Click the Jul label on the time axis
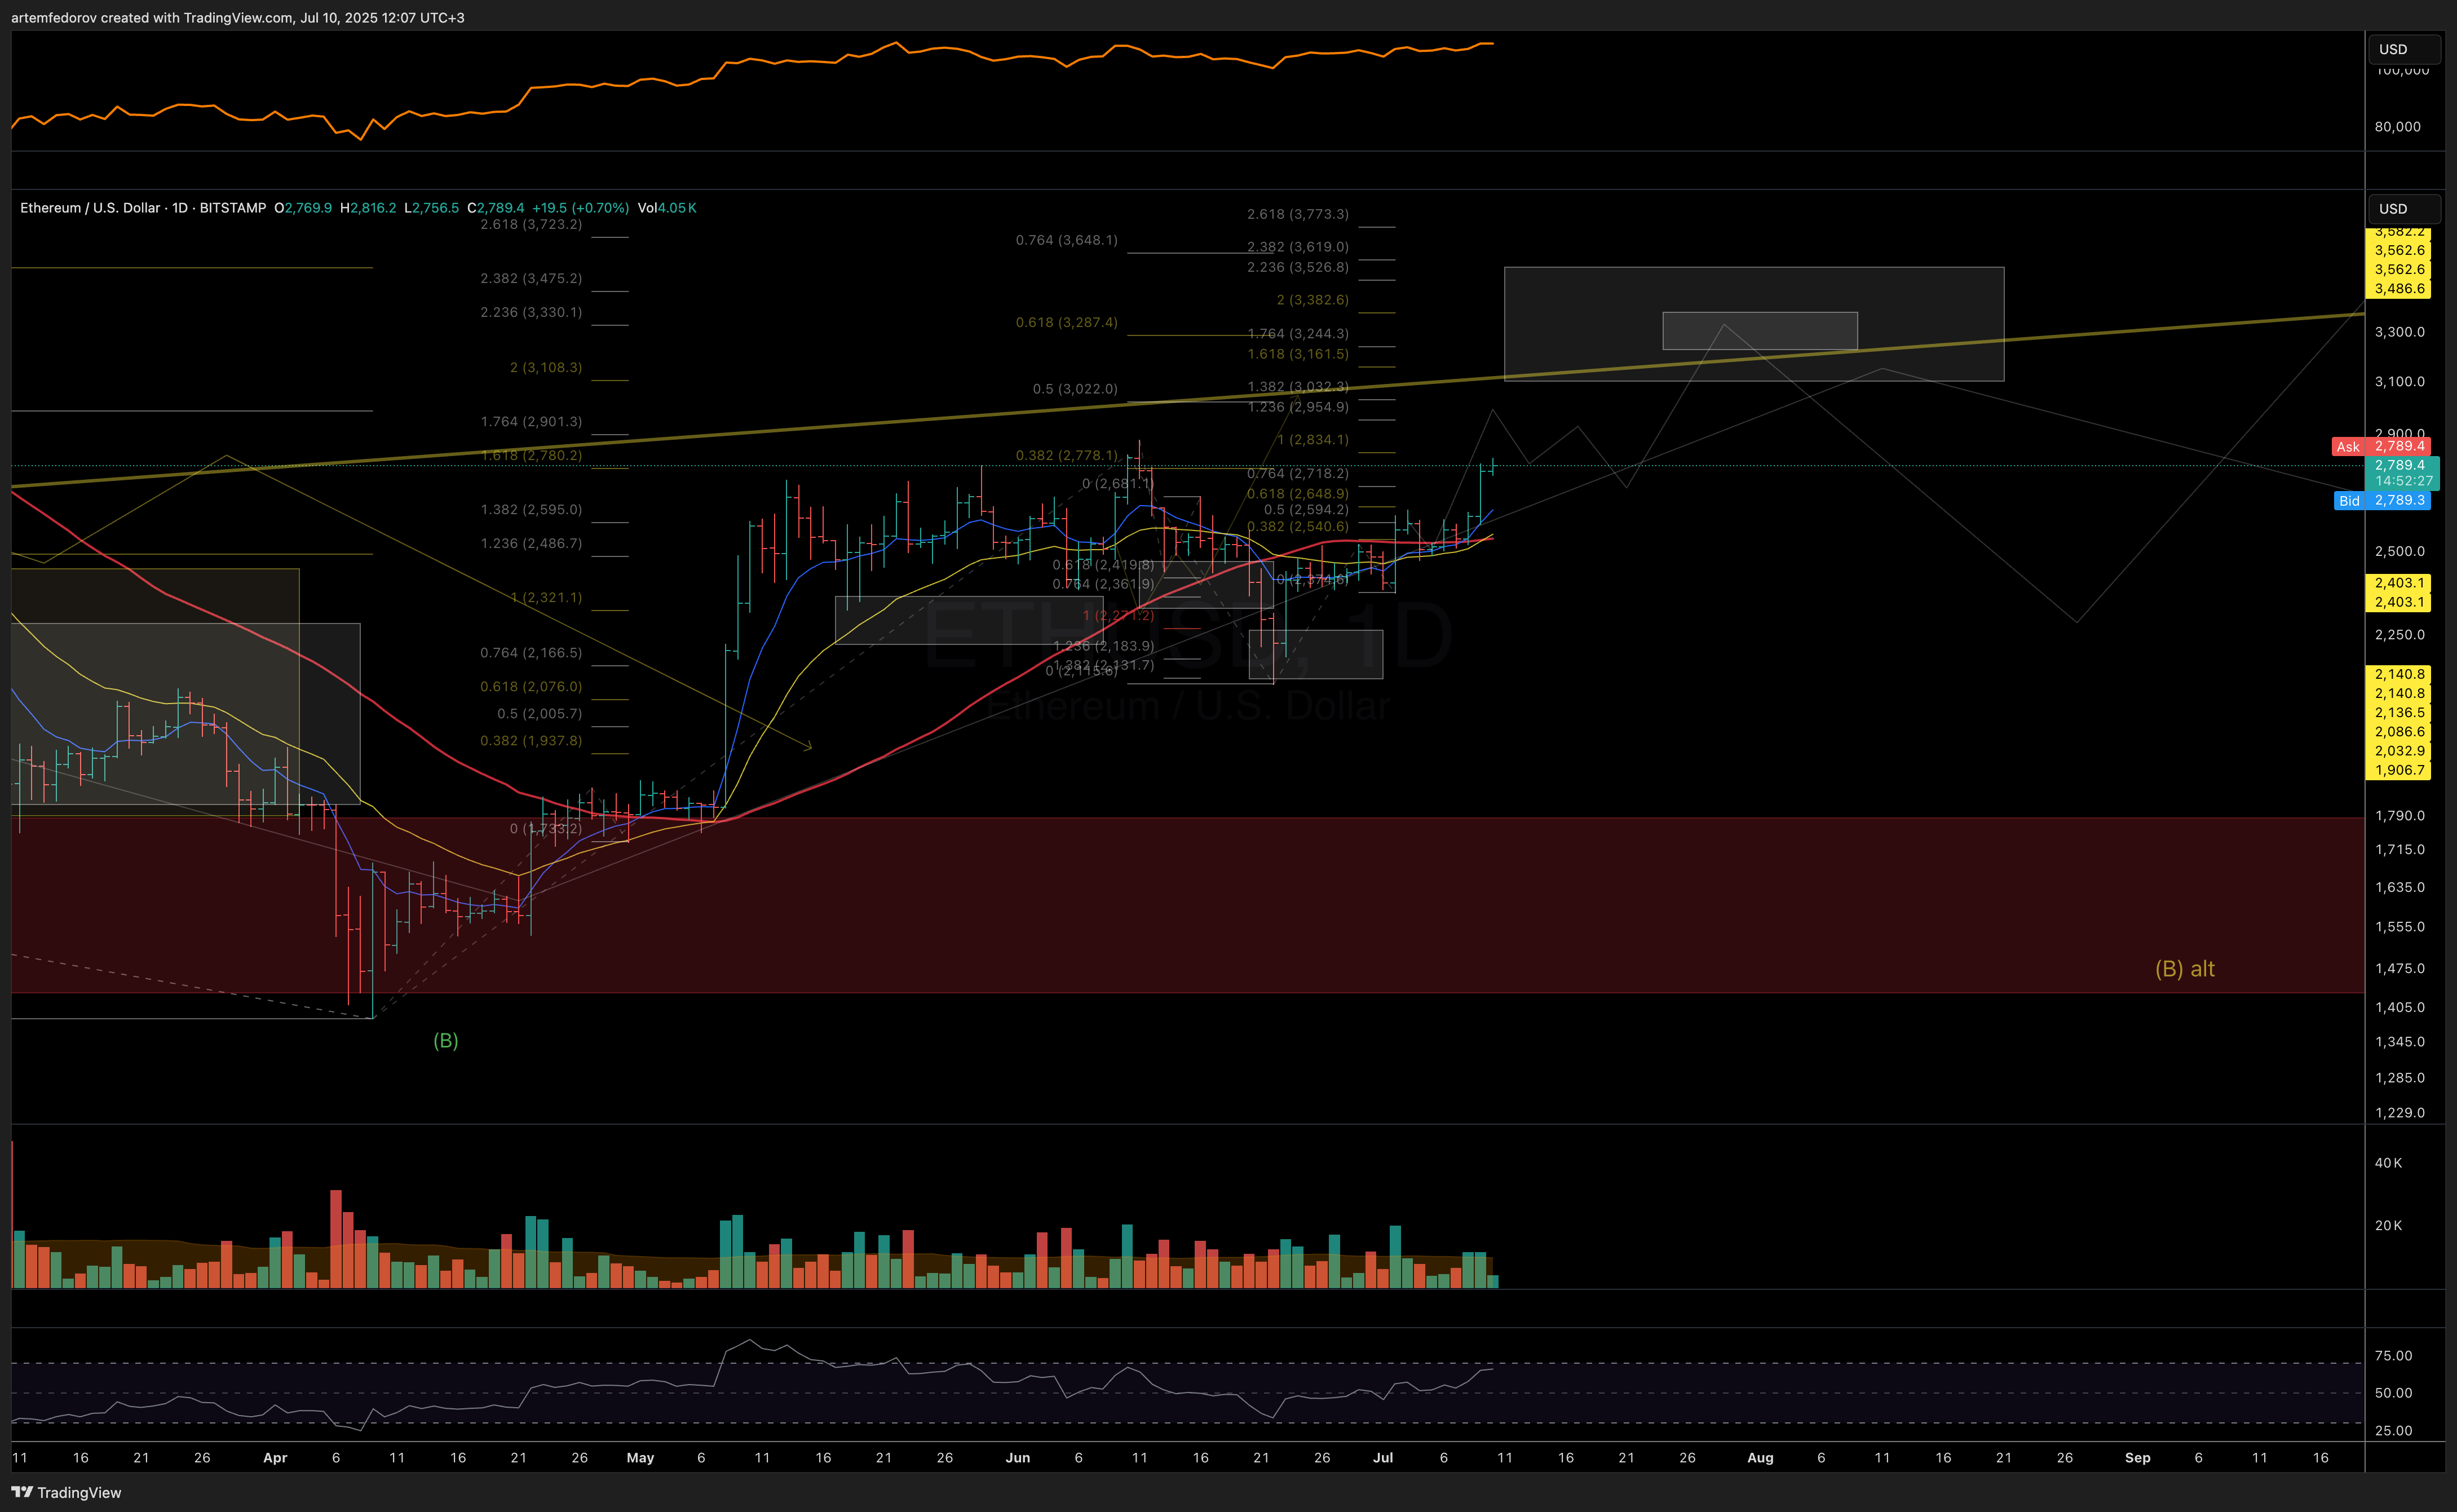This screenshot has height=1512, width=2457. 1383,1458
